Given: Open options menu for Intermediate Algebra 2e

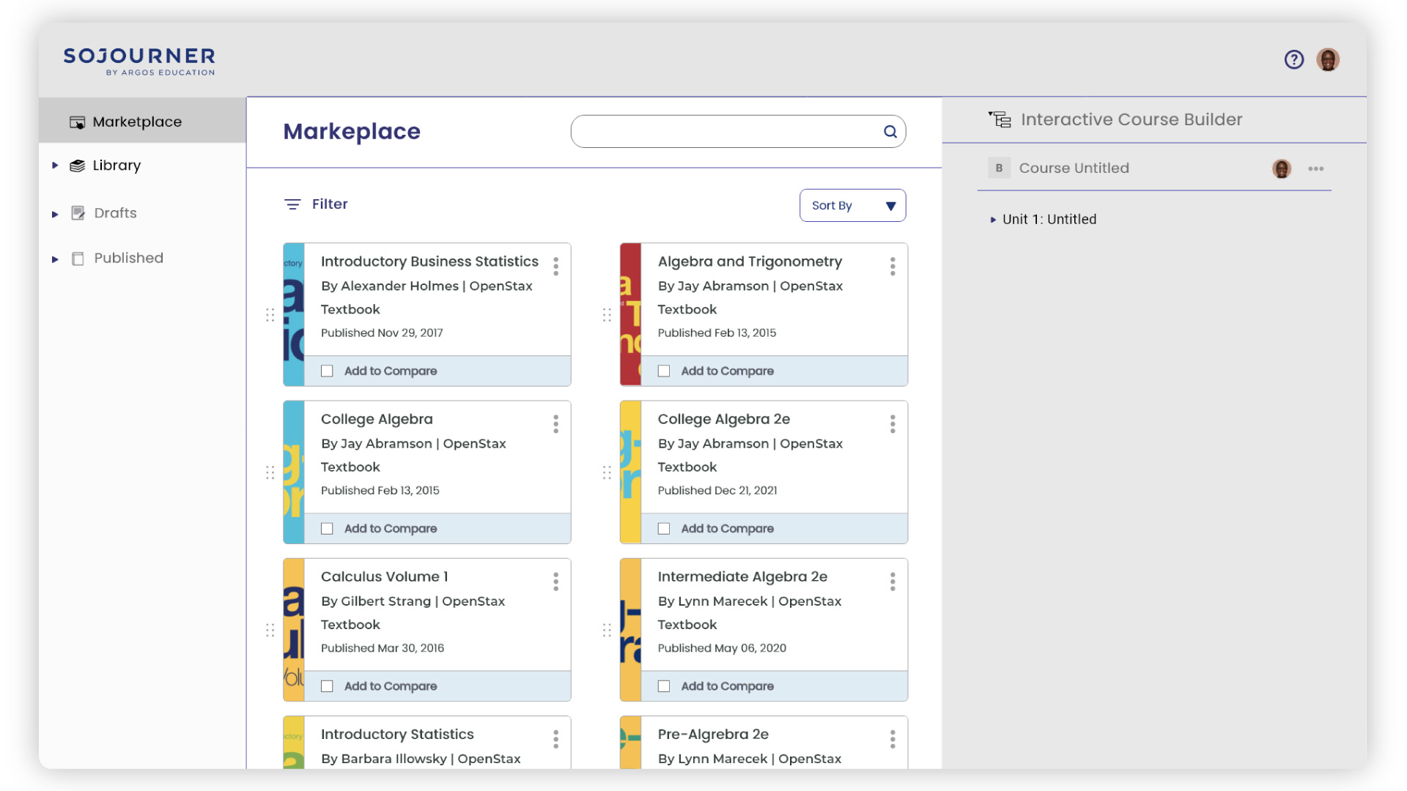Looking at the screenshot, I should coord(893,582).
